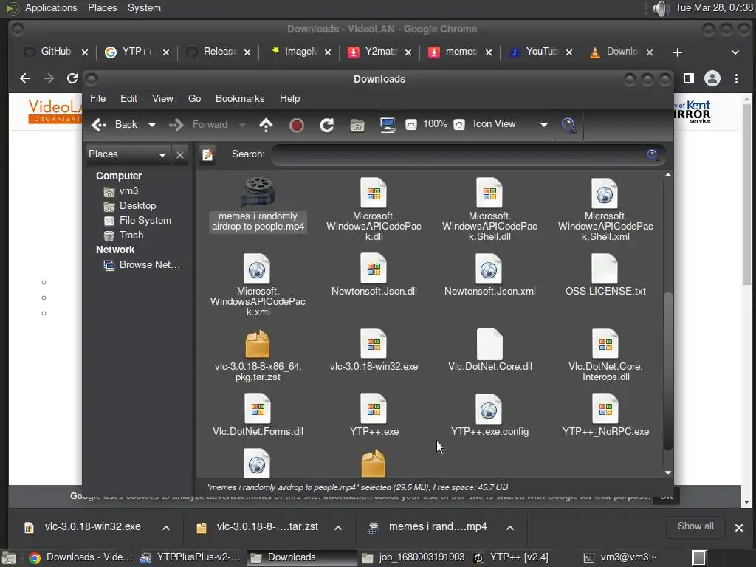756x567 pixels.
Task: Open the File menu
Action: (98, 98)
